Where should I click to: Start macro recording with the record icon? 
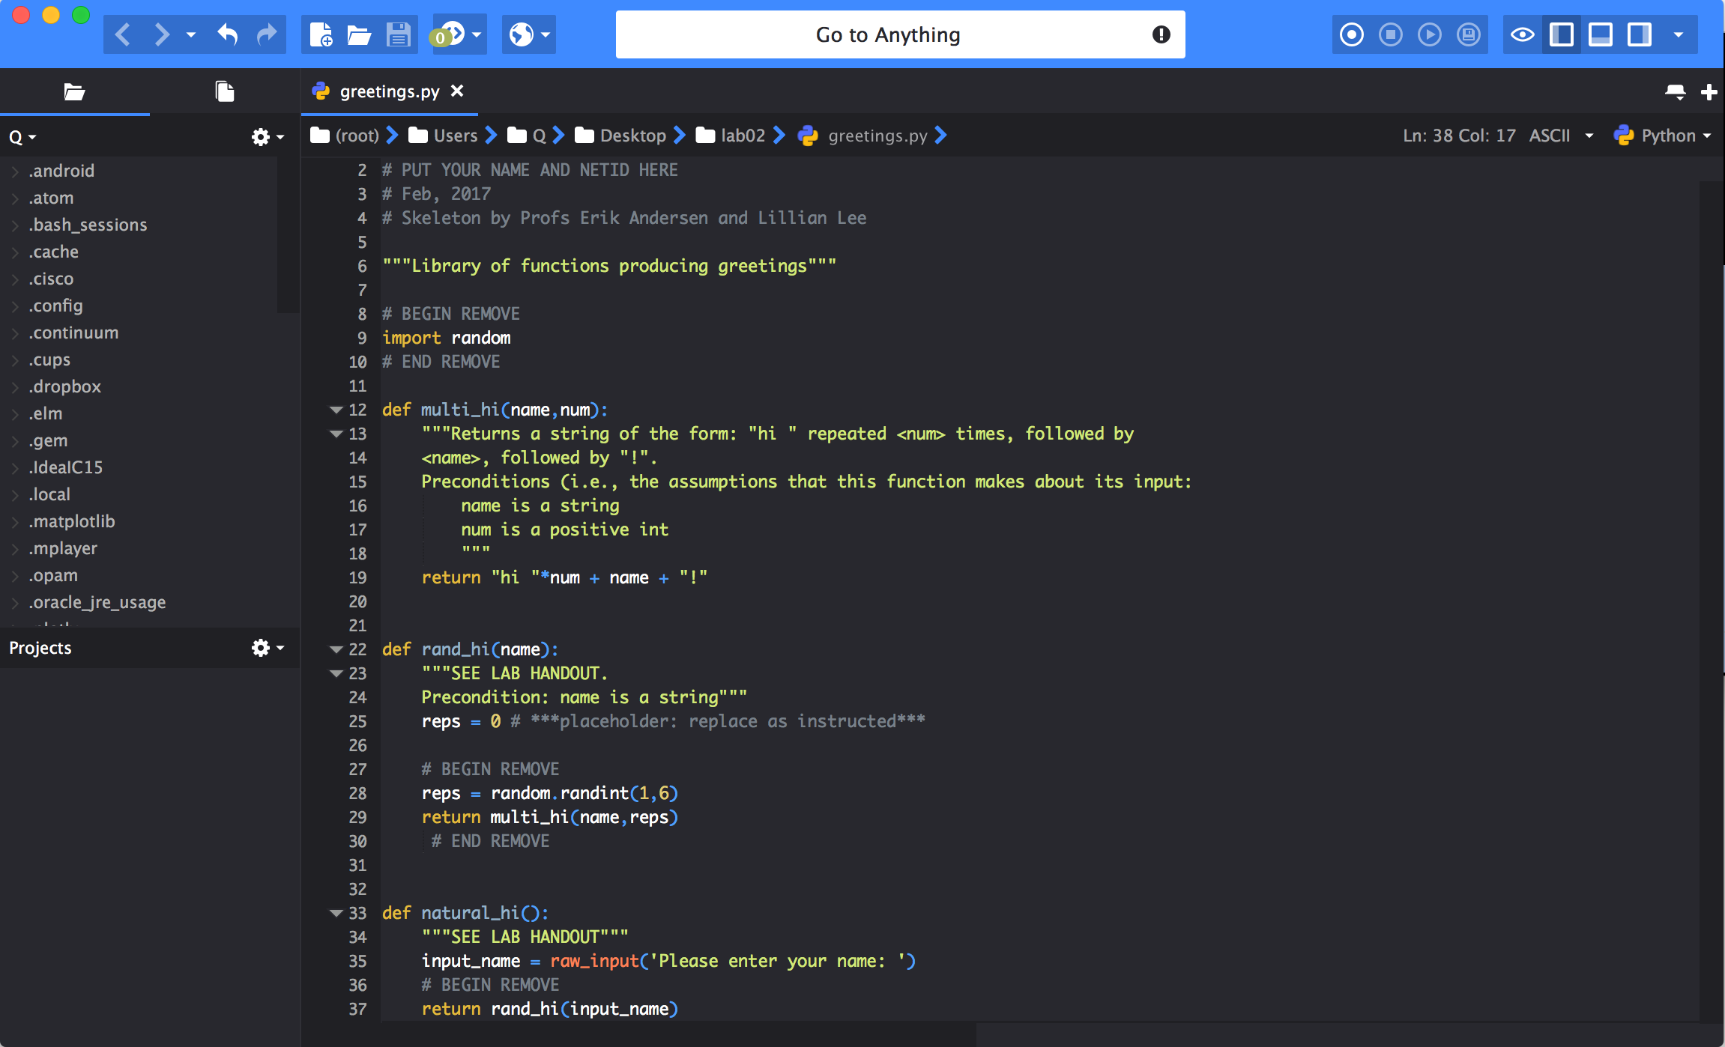[1351, 34]
